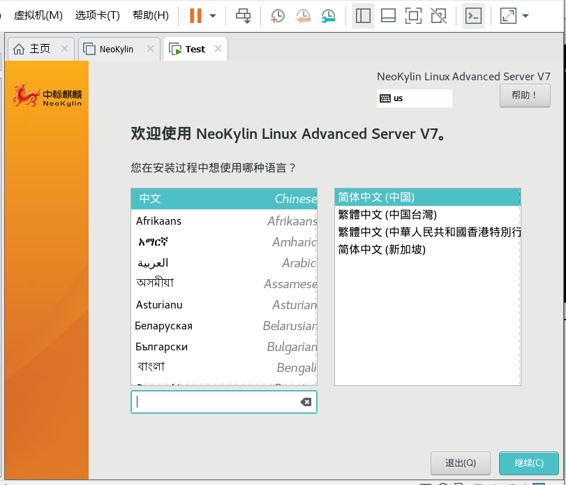The image size is (566, 485).
Task: Select Беларуская Belarusian language
Action: [x=224, y=325]
